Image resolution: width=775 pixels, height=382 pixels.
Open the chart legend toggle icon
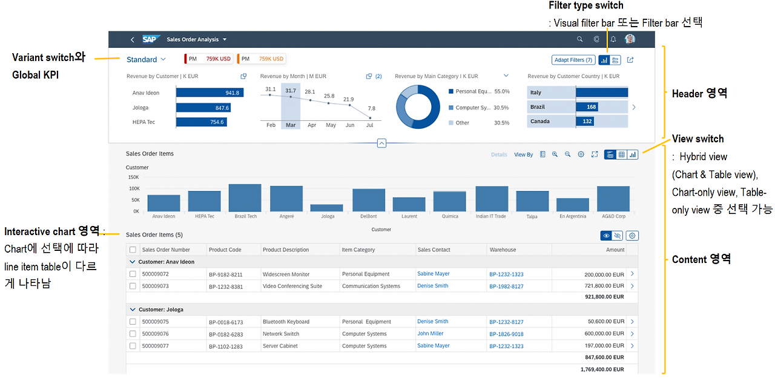[542, 155]
